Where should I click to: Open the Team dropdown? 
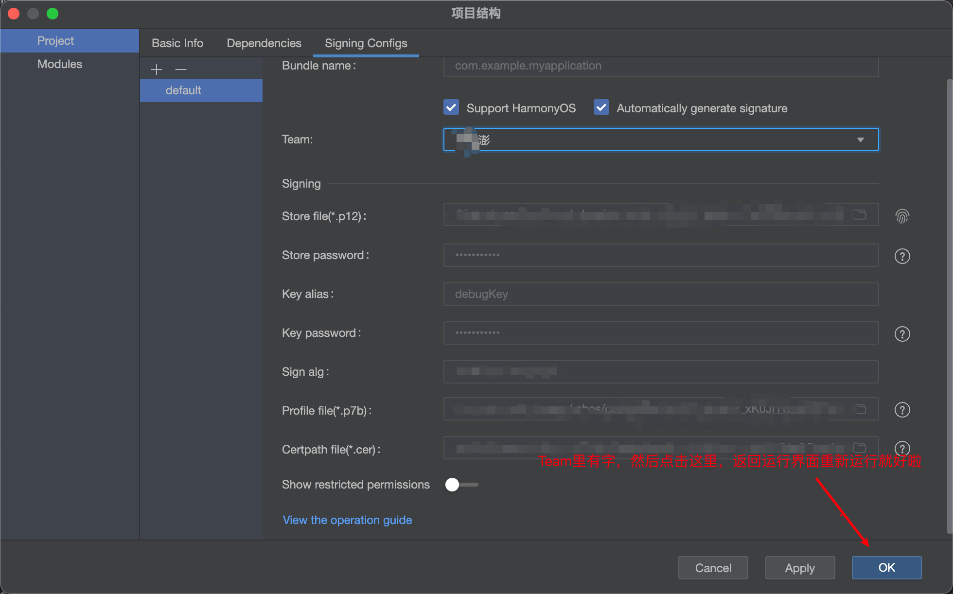click(x=861, y=140)
